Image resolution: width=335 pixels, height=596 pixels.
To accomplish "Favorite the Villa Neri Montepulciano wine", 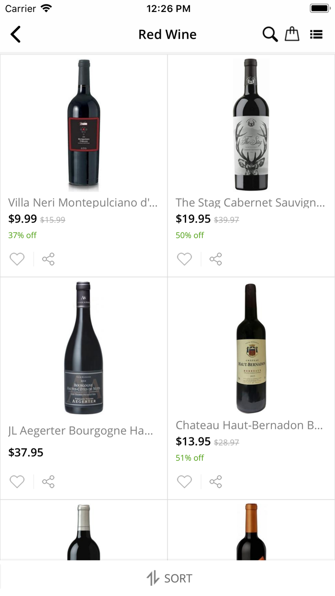I will [x=17, y=259].
